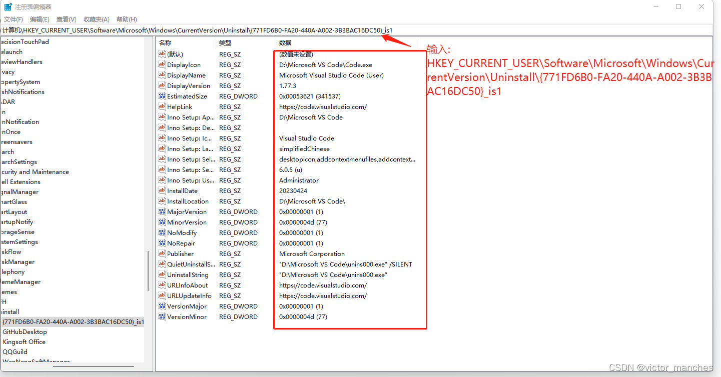Viewport: 721px width, 377px height.
Task: Click the 数据 column header
Action: click(285, 43)
